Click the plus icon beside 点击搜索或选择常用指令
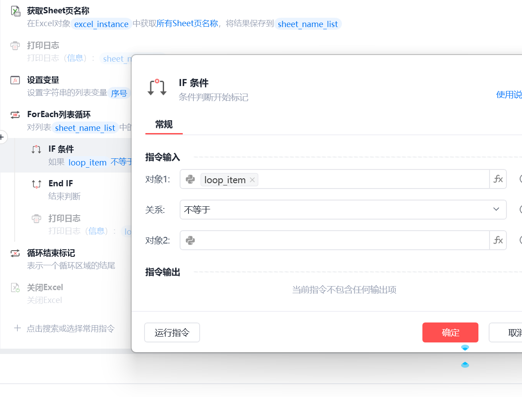 tap(18, 328)
